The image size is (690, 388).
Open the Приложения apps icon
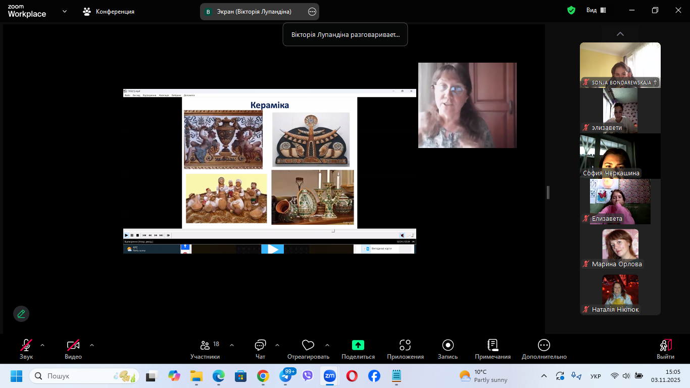[405, 346]
